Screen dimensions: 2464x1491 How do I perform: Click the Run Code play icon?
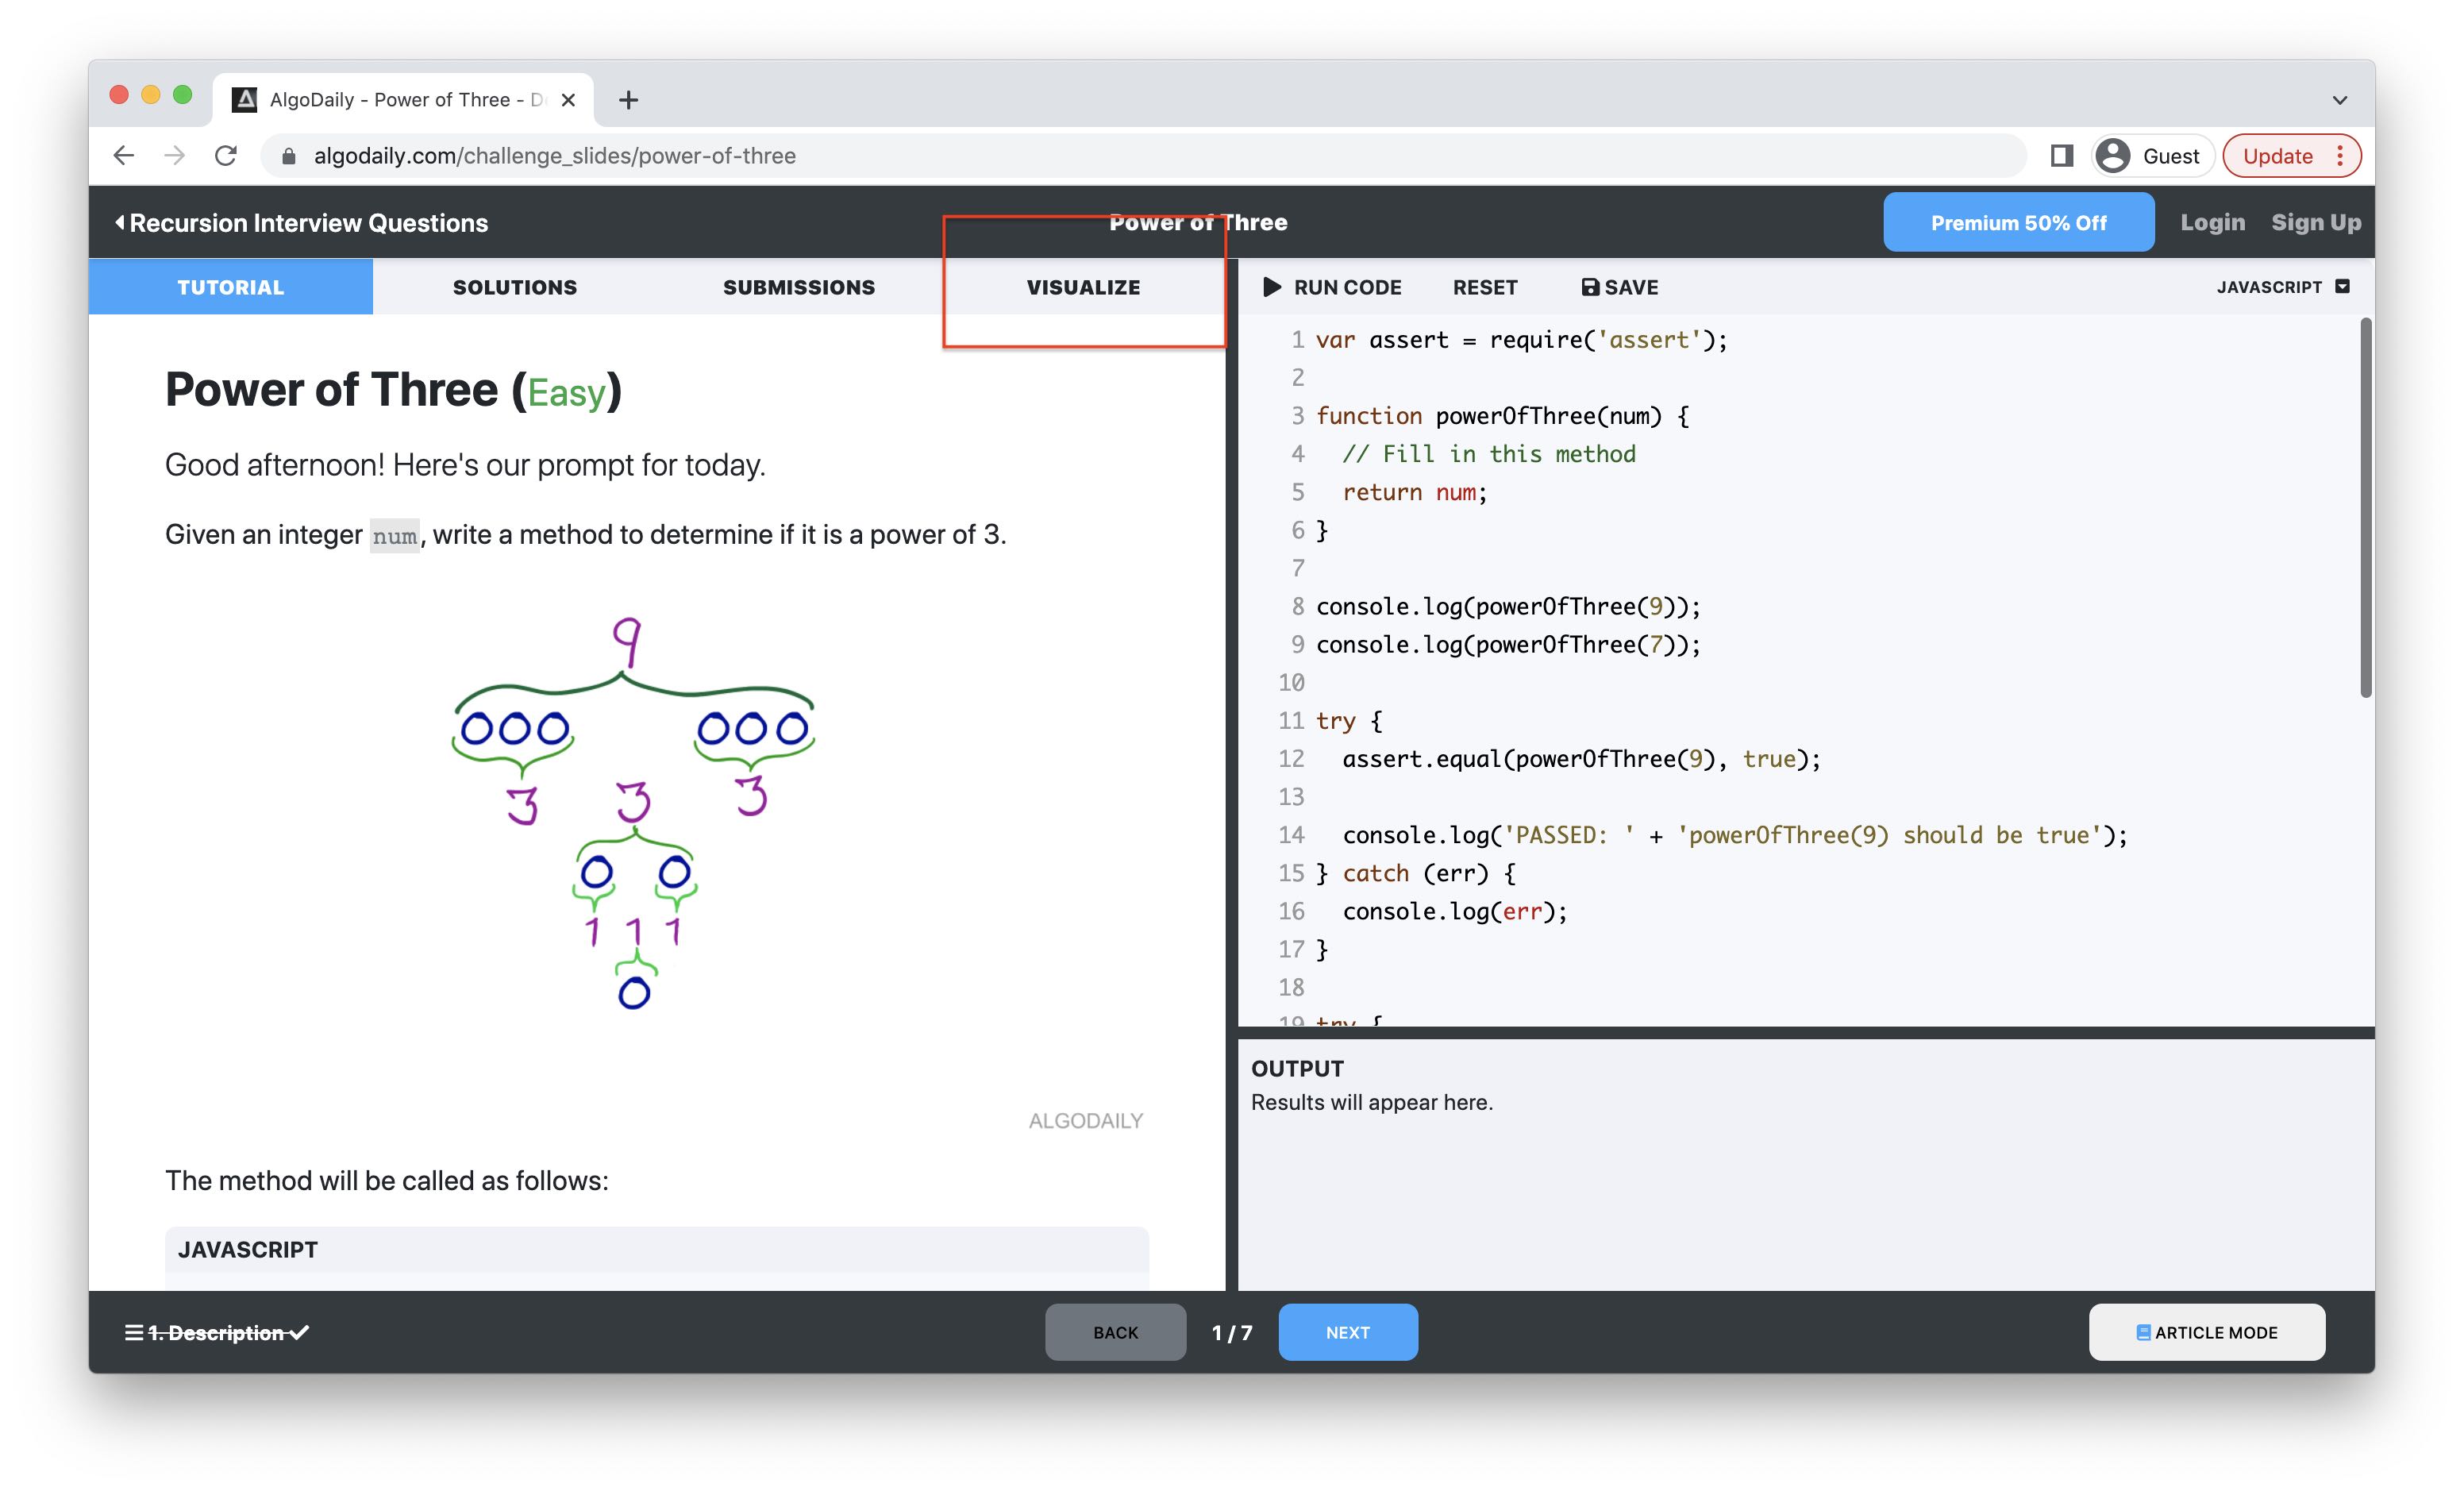1271,287
